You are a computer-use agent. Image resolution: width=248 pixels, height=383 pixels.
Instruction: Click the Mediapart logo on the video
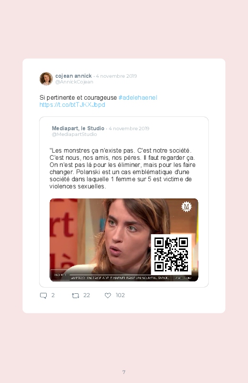[186, 207]
